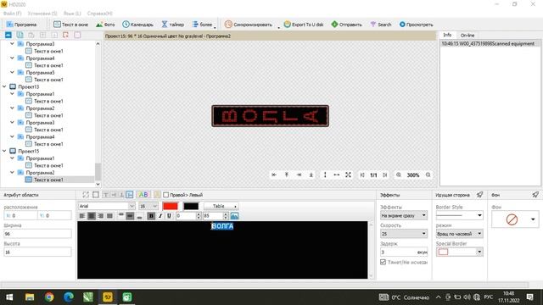Go to first page in preview
Image resolution: width=543 pixels, height=305 pixels.
(x=362, y=175)
